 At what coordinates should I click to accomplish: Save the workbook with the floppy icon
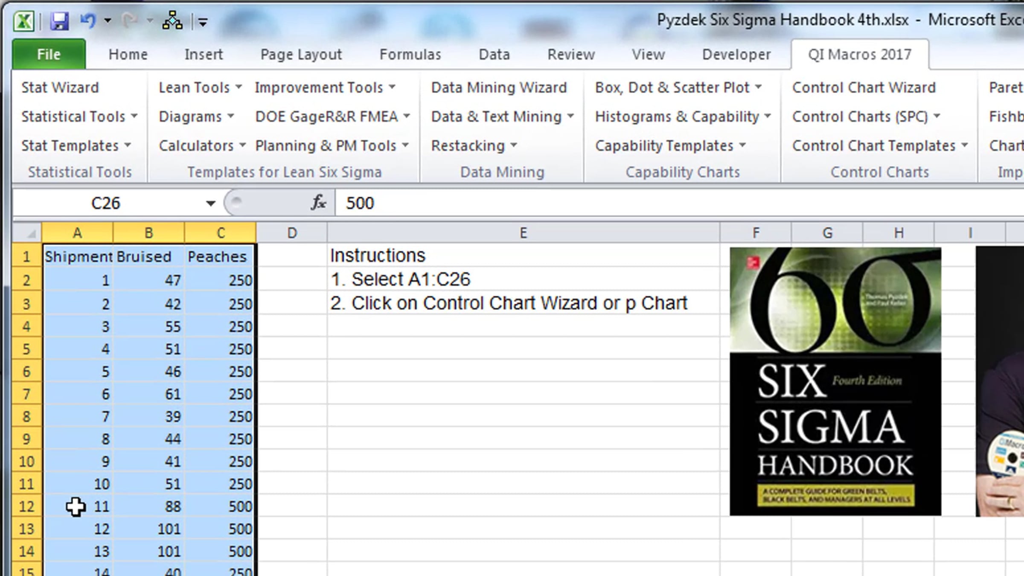click(59, 20)
